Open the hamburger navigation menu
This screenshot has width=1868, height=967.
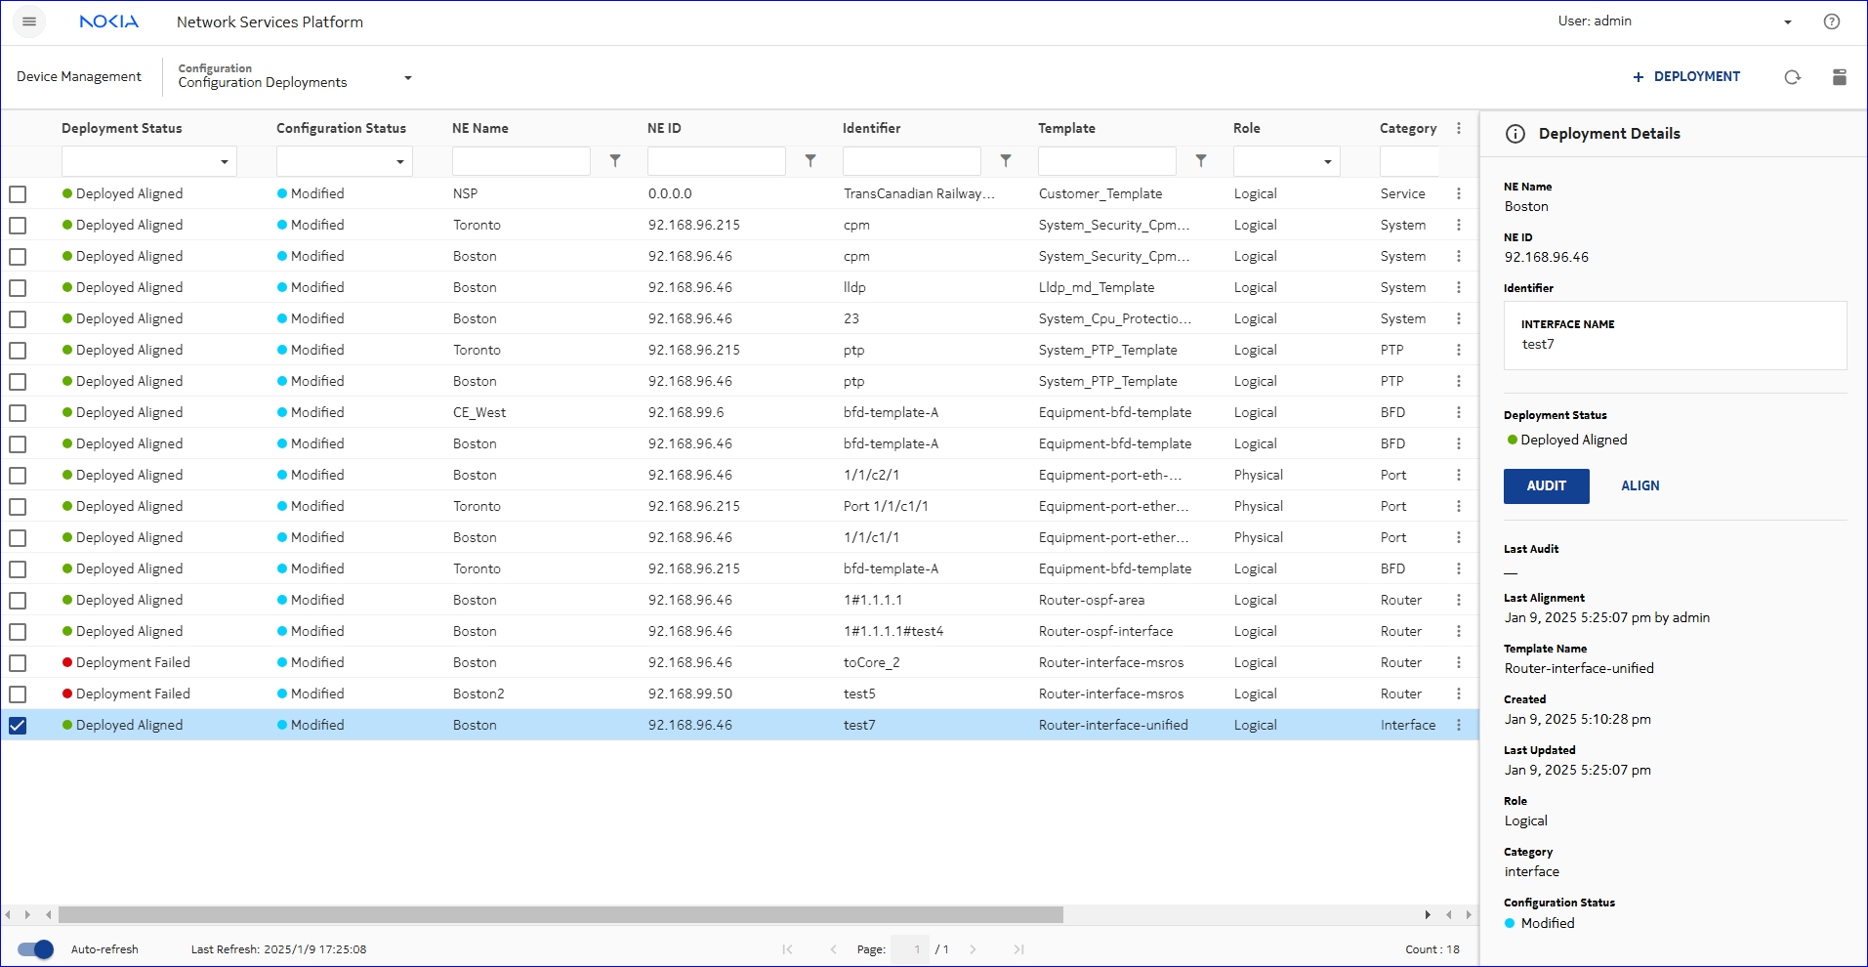[29, 21]
